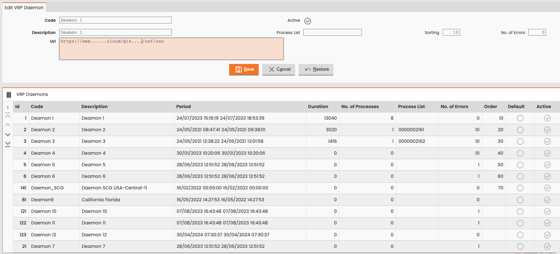
Task: Focus the Description input field
Action: coord(115,32)
